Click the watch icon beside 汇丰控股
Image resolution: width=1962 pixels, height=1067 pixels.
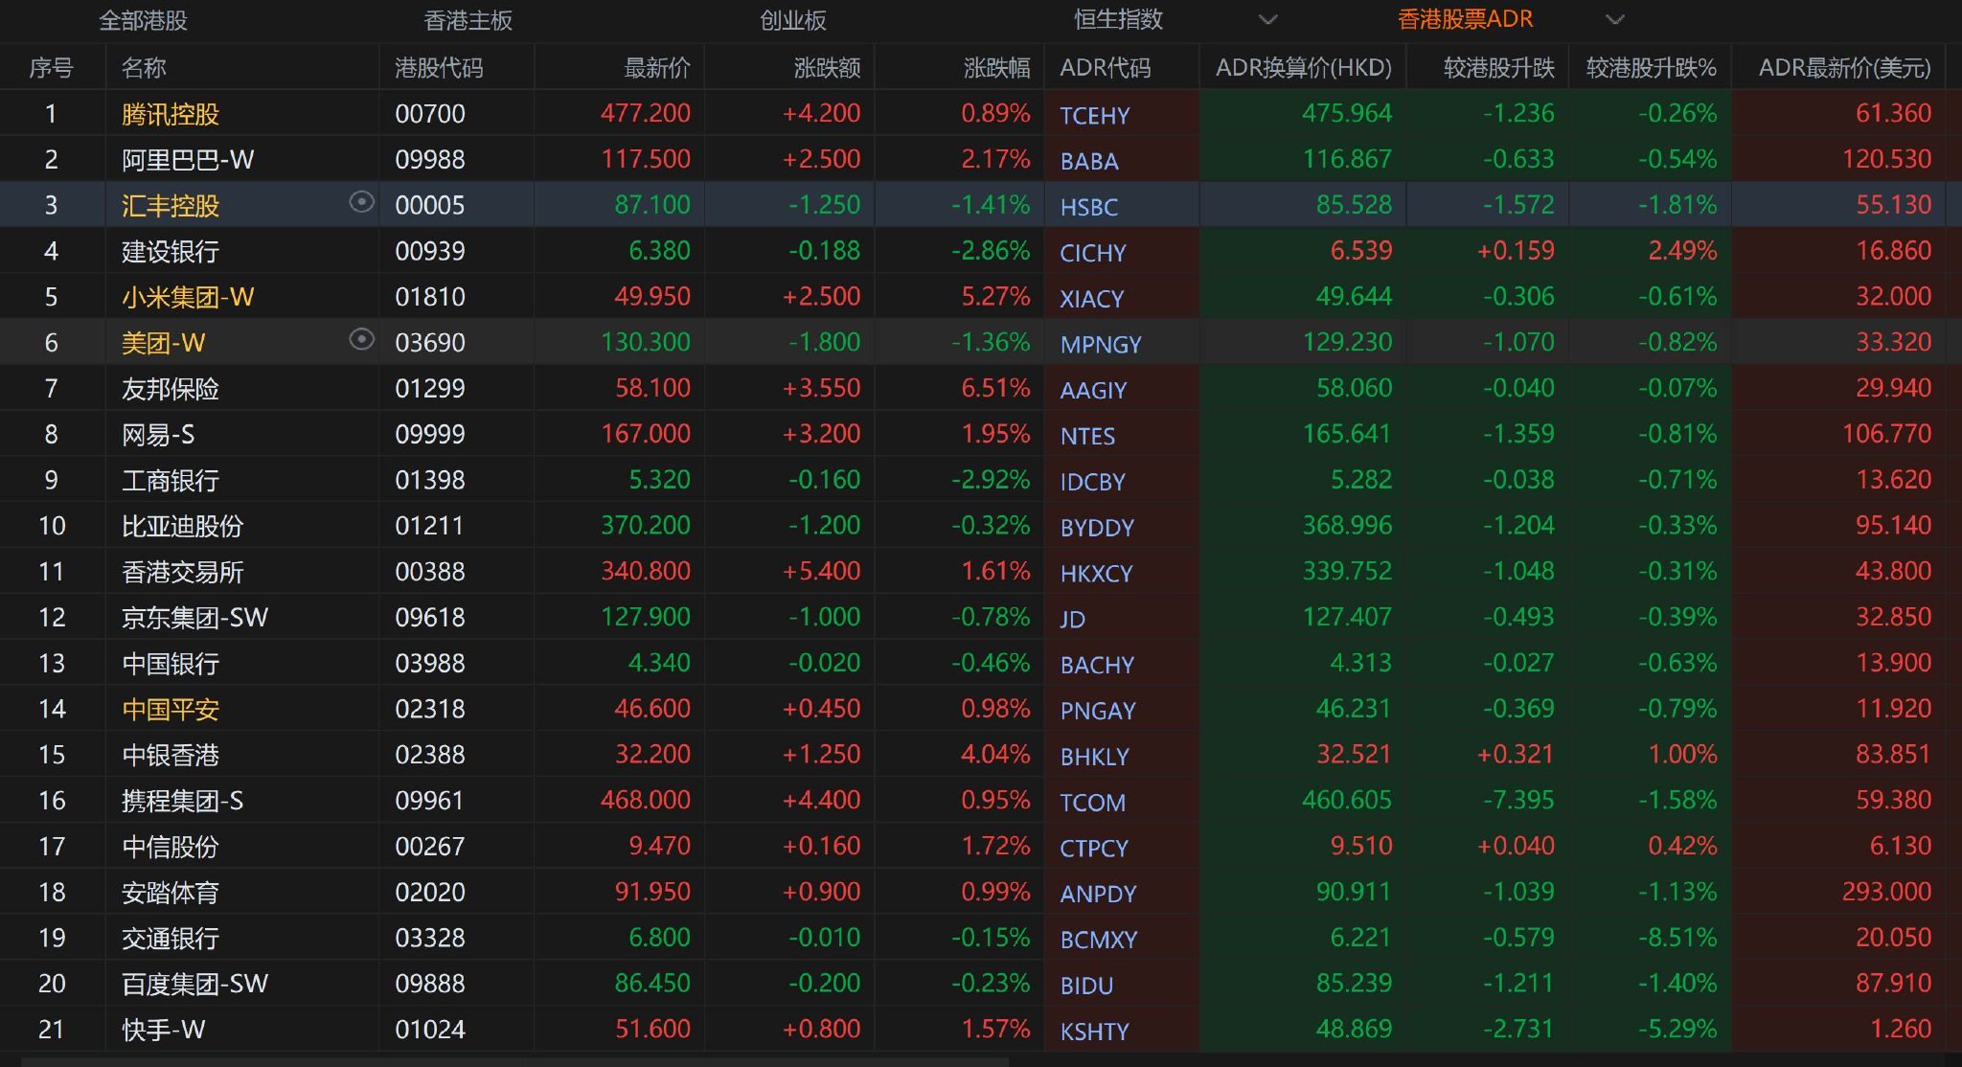(x=361, y=202)
